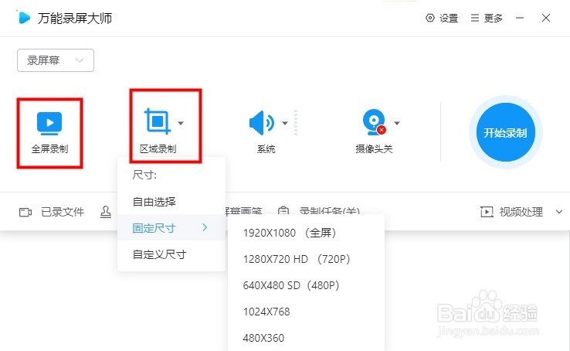Toggle the 摄像头关 webcam icon
Viewport: 570px width, 351px height.
tap(374, 122)
